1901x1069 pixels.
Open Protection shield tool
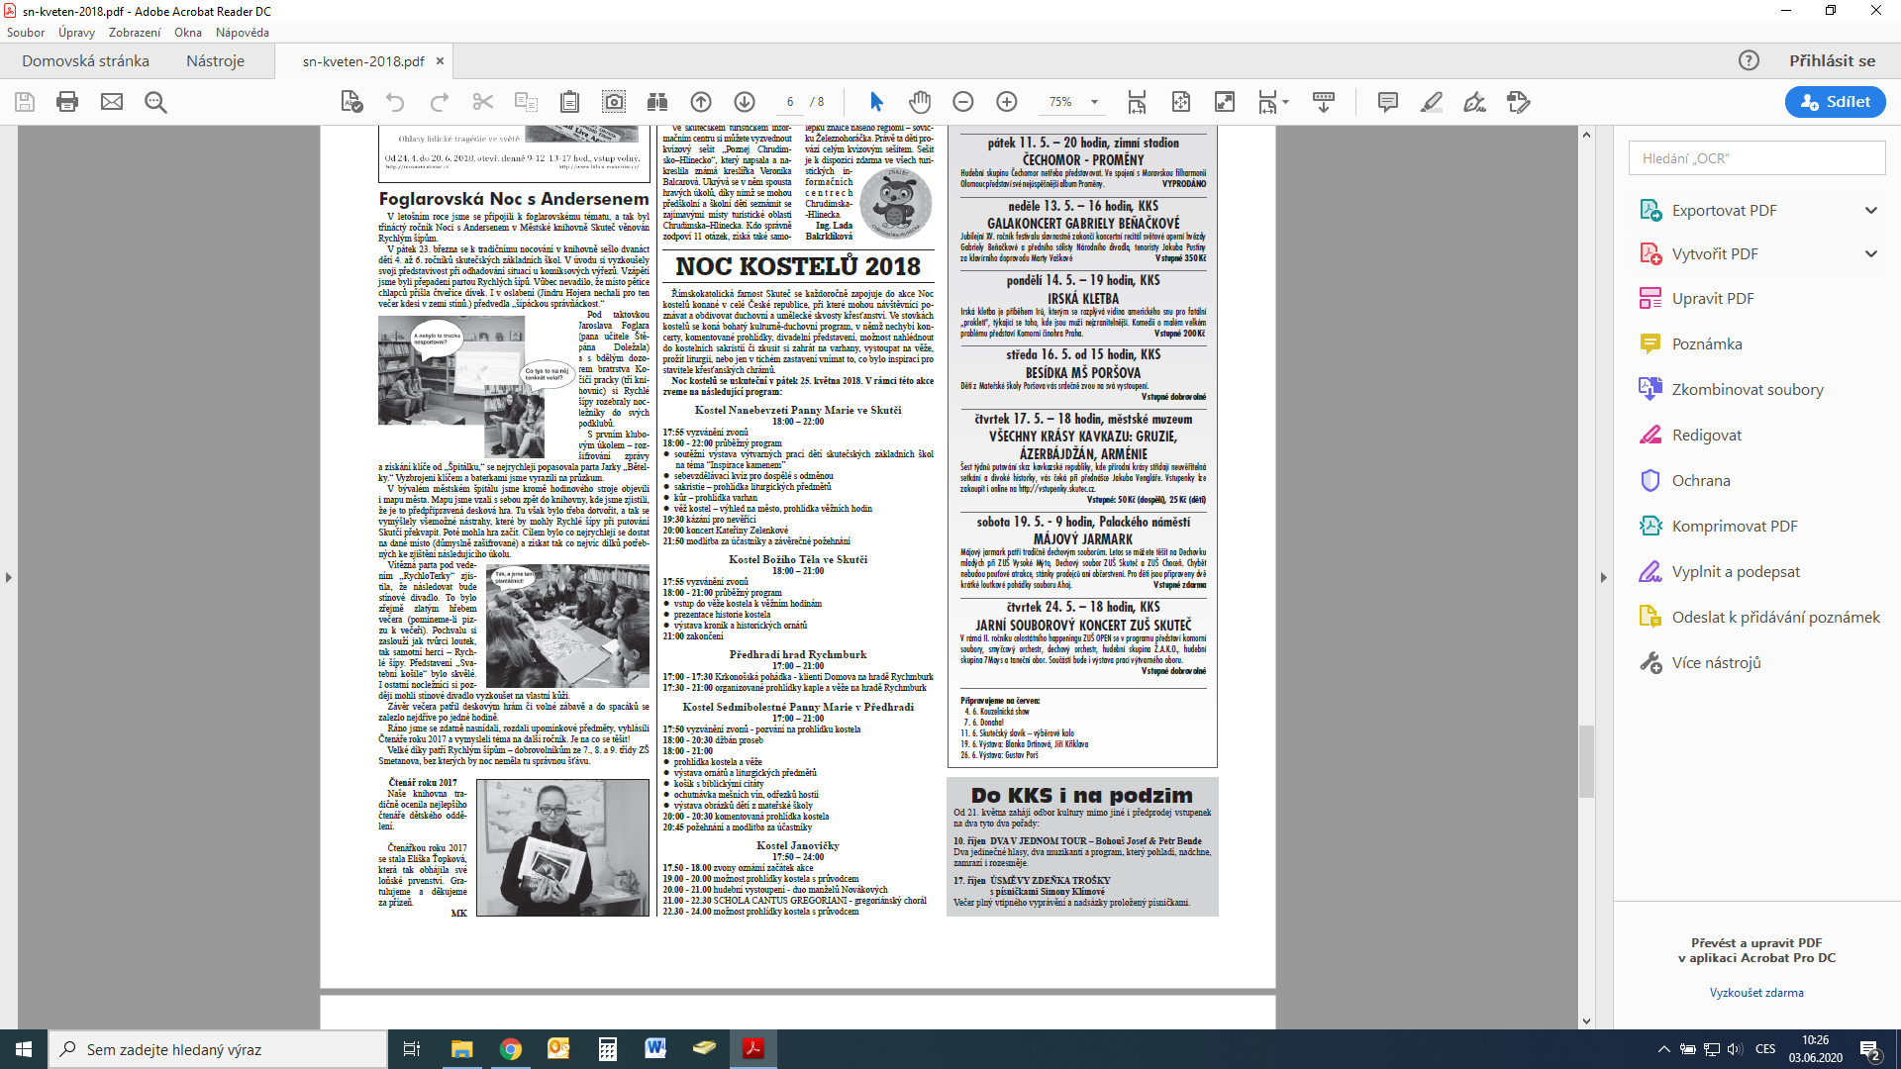pos(1651,480)
